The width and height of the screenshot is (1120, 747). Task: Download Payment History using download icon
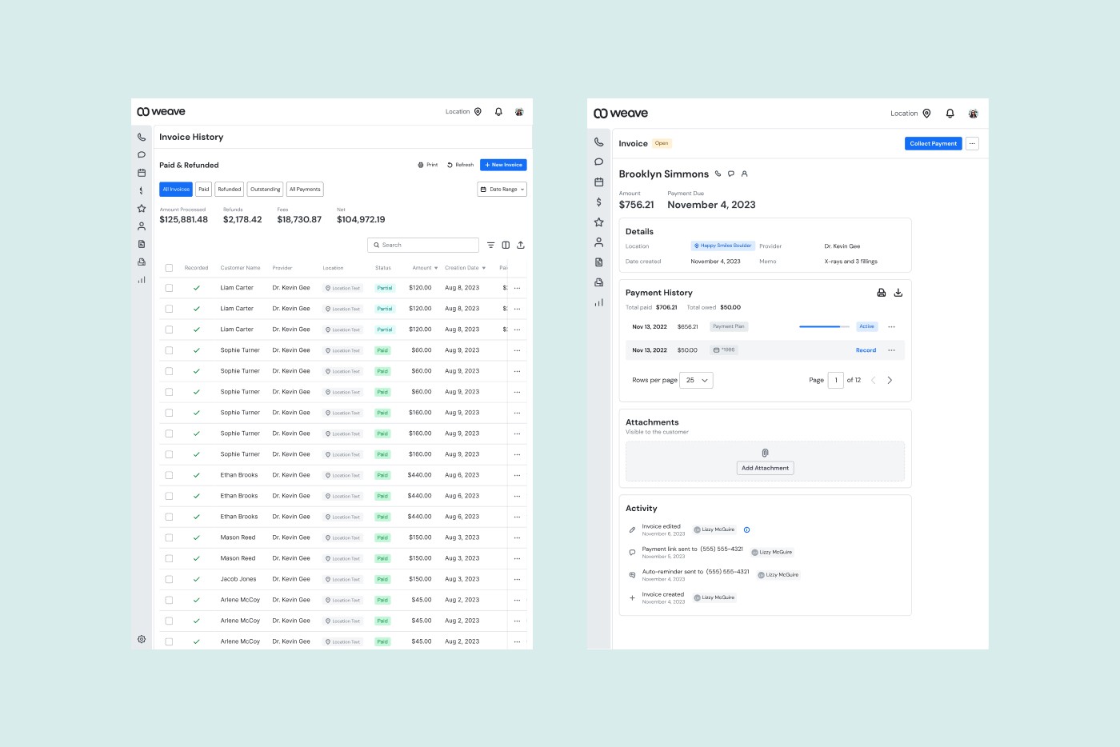(898, 293)
